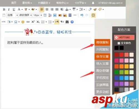139x109 pixels.
Task: Open find and replace binoculars
Action: (x=67, y=22)
